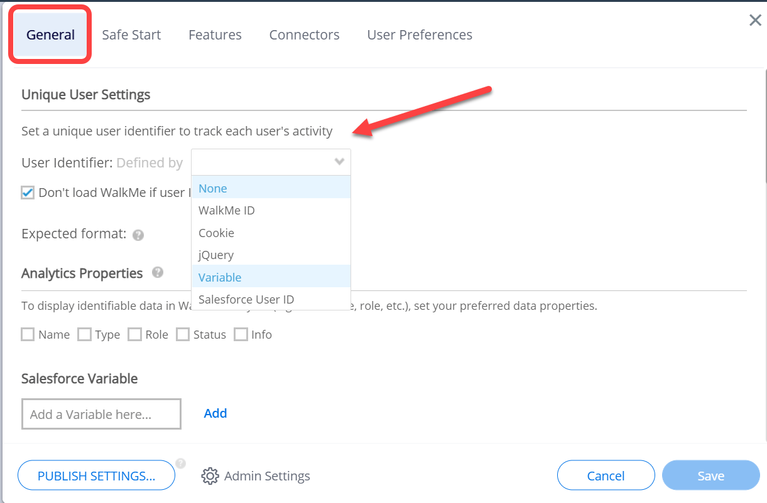This screenshot has width=767, height=503.
Task: Click the Add link for Salesforce Variable
Action: (215, 413)
